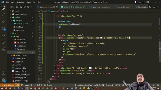Screen dimensions: 161x90
Task: Open layout.tsx in the Explorer
Action: coord(21,49)
